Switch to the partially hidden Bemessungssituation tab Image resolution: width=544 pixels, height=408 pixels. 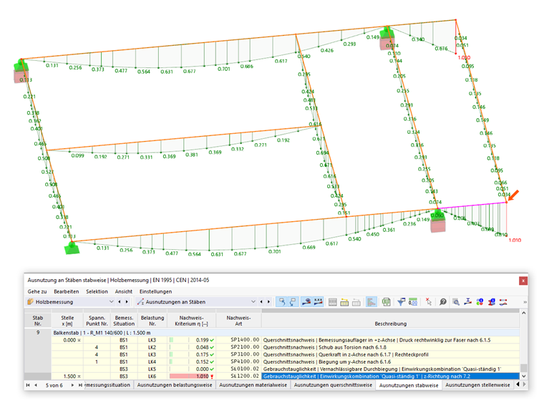[108, 385]
